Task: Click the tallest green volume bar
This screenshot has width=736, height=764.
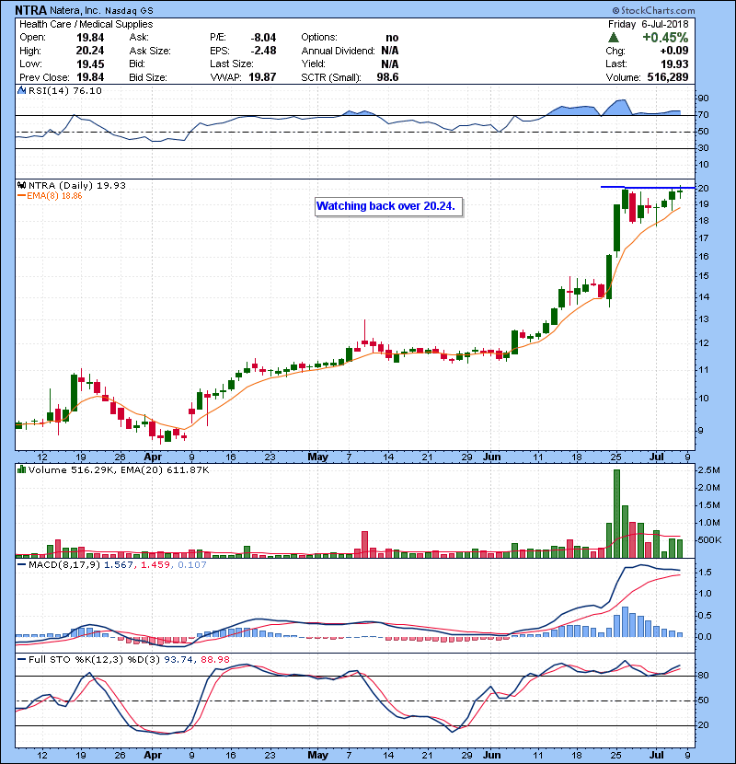Action: click(616, 514)
